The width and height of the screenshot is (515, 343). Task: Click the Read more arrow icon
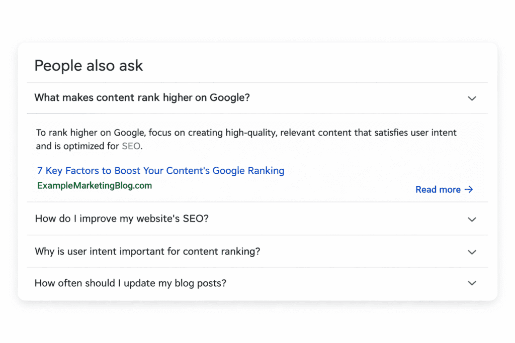469,189
